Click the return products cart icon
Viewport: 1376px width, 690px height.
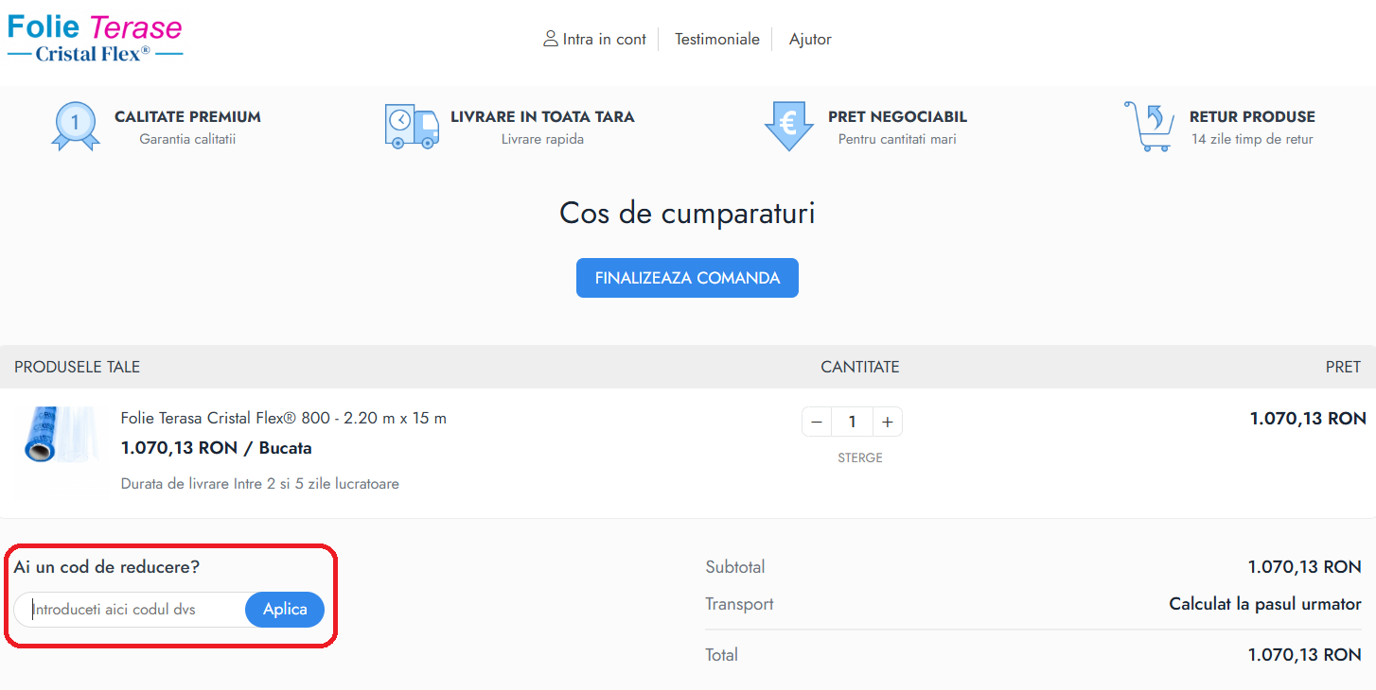point(1148,127)
